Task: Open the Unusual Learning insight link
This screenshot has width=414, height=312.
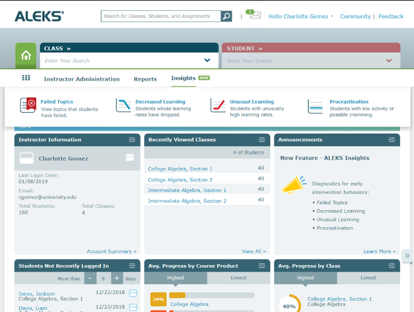Action: (252, 102)
